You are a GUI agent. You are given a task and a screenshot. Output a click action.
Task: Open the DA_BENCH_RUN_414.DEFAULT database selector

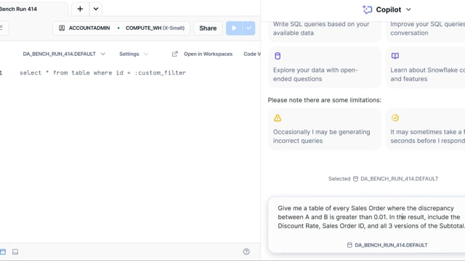[64, 54]
